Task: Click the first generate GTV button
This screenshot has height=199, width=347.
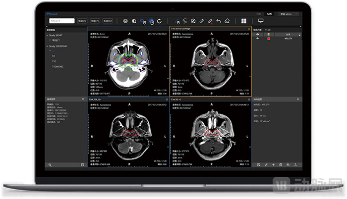Action: (x=82, y=21)
